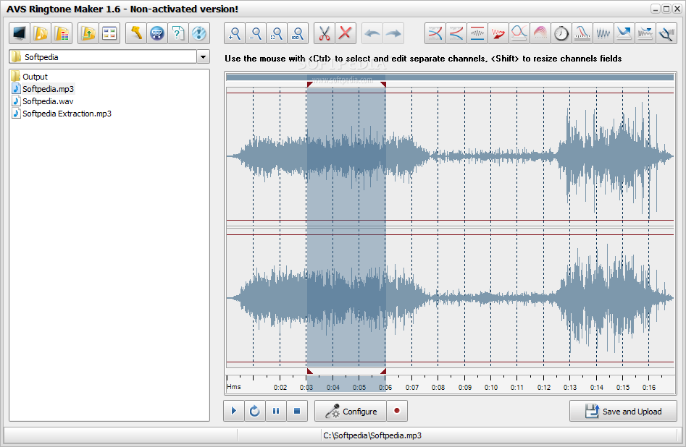Apply the Reverse effect red arrow icon
This screenshot has height=447, width=686.
coord(498,33)
